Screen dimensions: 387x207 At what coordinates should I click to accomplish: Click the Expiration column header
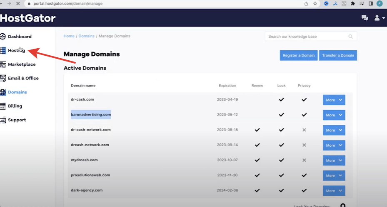tap(227, 85)
